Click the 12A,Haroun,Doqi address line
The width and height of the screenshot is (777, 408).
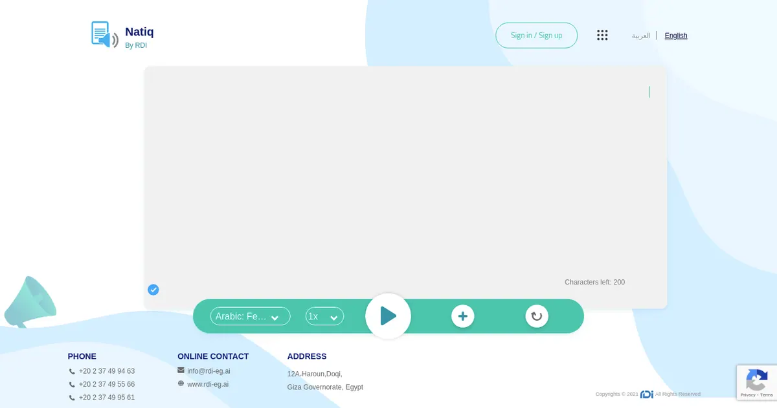(315, 374)
